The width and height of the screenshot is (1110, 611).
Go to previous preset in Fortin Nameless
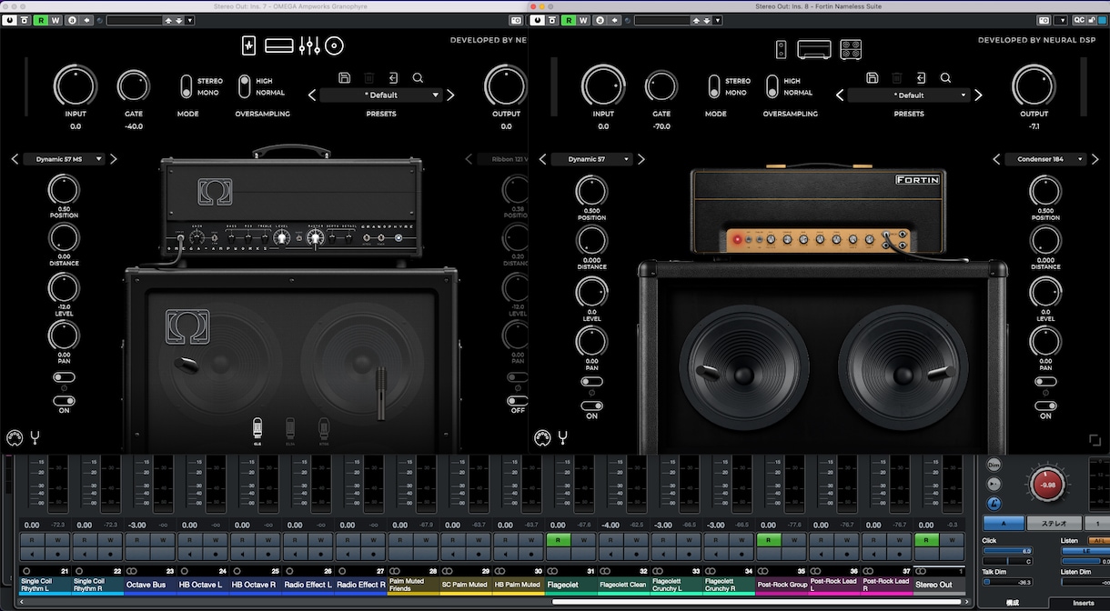840,95
